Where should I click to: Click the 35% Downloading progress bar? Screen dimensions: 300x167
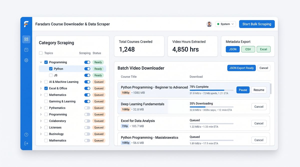coord(211,107)
